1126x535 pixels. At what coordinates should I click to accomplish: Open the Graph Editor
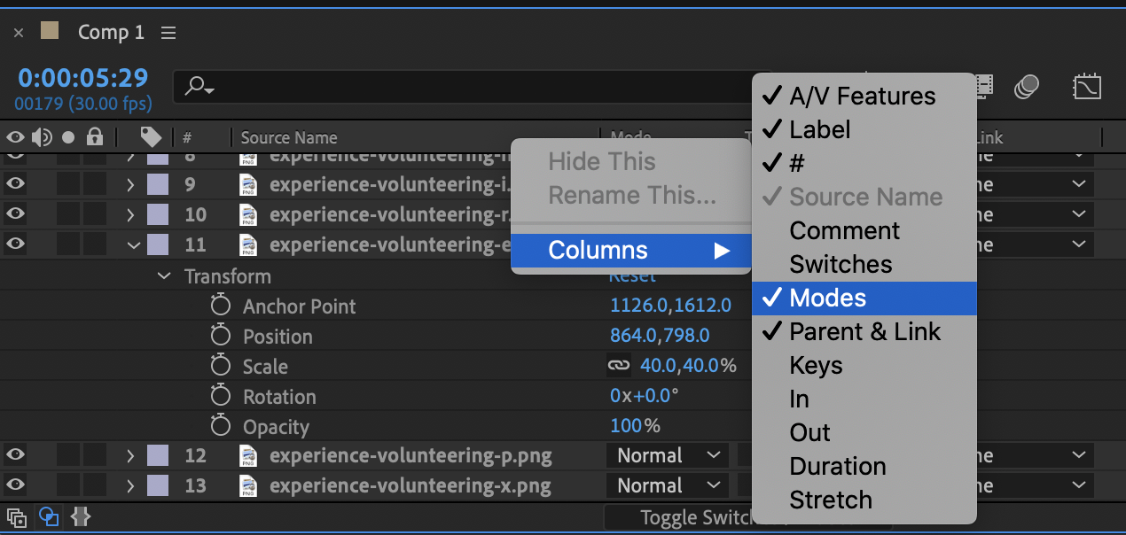[x=1087, y=86]
